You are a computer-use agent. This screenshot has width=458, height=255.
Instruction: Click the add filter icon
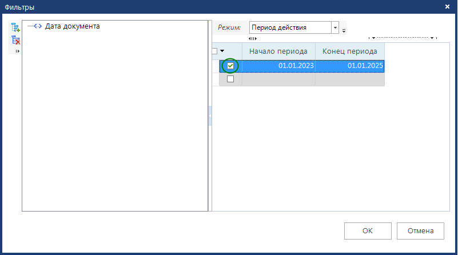click(x=15, y=27)
